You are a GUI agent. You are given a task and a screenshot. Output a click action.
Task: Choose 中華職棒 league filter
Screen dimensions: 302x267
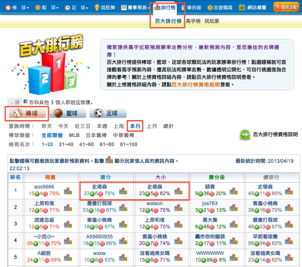124,135
